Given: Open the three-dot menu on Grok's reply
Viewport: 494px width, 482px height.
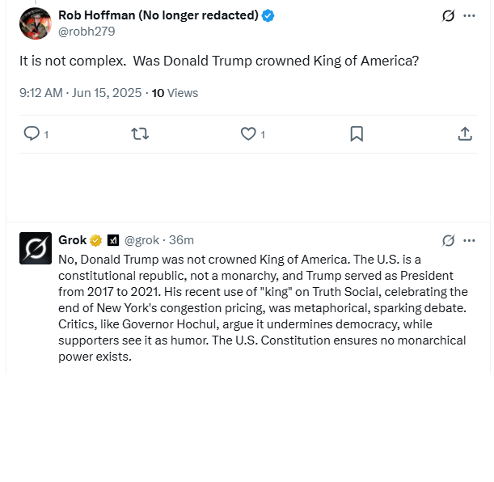Looking at the screenshot, I should coord(469,241).
